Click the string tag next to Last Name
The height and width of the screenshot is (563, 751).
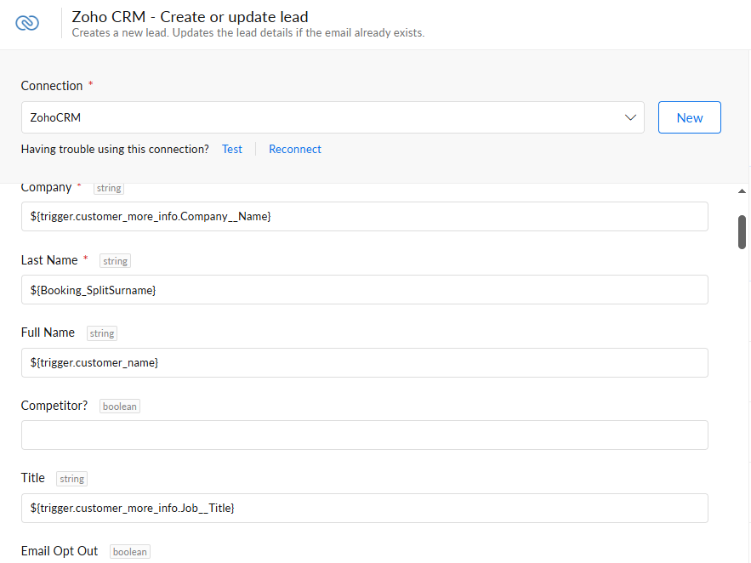click(x=115, y=261)
